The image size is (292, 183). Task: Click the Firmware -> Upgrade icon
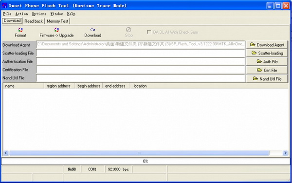pyautogui.click(x=56, y=30)
